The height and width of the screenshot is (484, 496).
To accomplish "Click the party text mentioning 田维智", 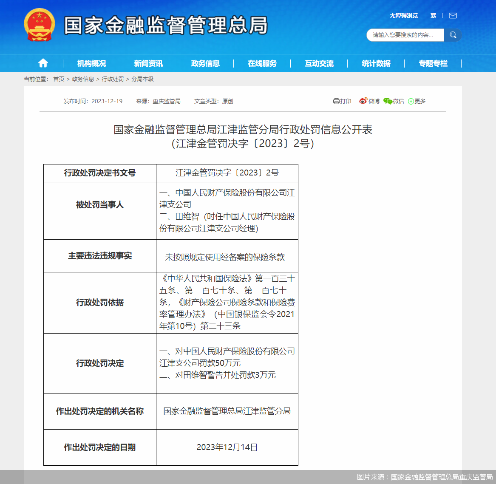I will click(x=227, y=222).
